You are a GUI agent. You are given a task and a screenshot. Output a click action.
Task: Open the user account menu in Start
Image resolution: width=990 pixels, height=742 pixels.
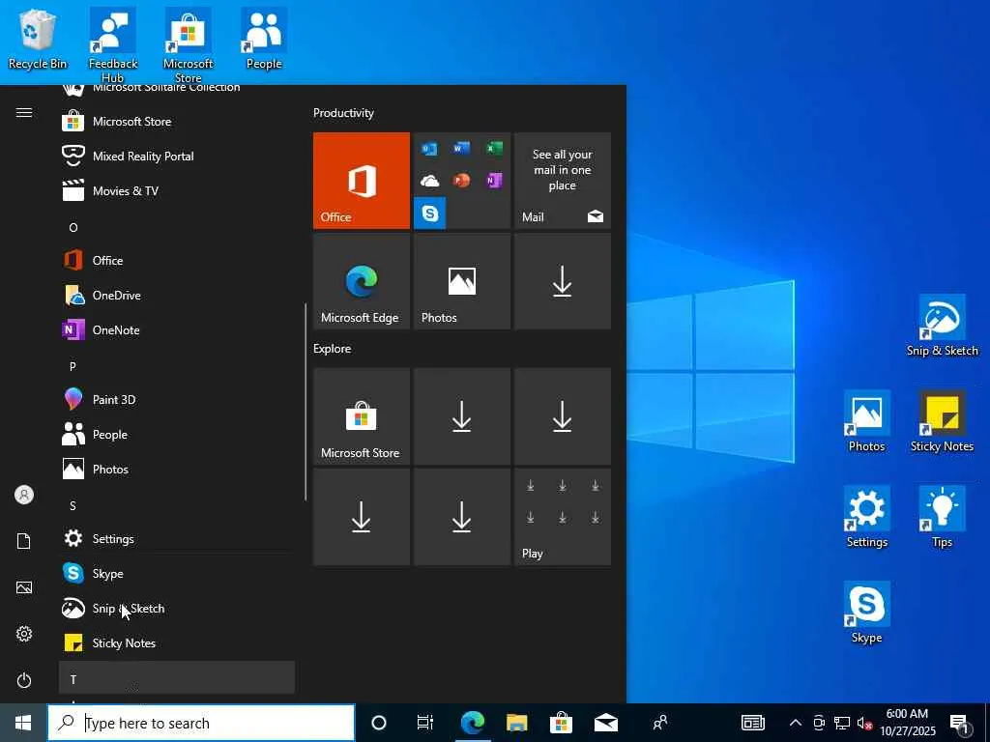[x=24, y=495]
